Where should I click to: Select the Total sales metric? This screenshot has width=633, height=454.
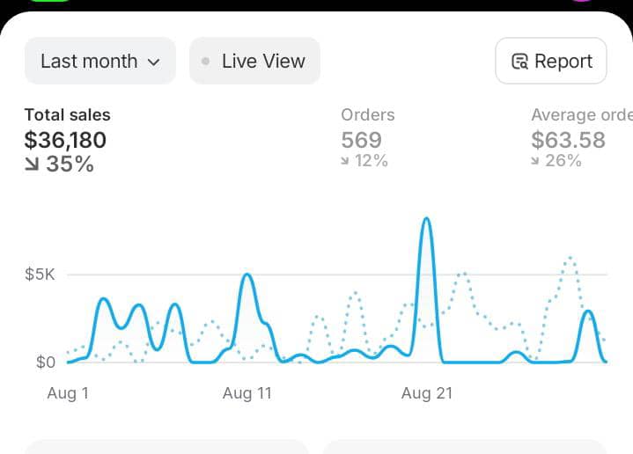click(x=67, y=140)
